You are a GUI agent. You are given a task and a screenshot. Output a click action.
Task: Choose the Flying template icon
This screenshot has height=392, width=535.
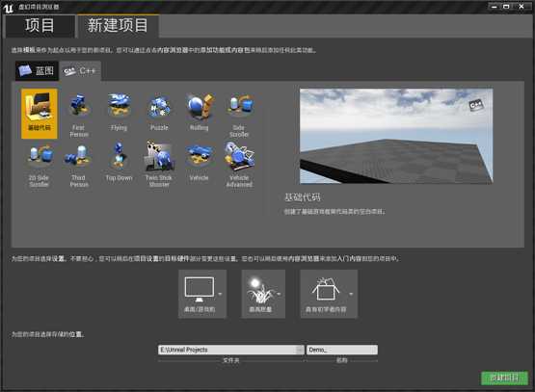(x=119, y=114)
